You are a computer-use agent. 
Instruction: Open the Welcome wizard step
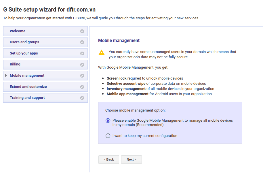tap(45, 31)
